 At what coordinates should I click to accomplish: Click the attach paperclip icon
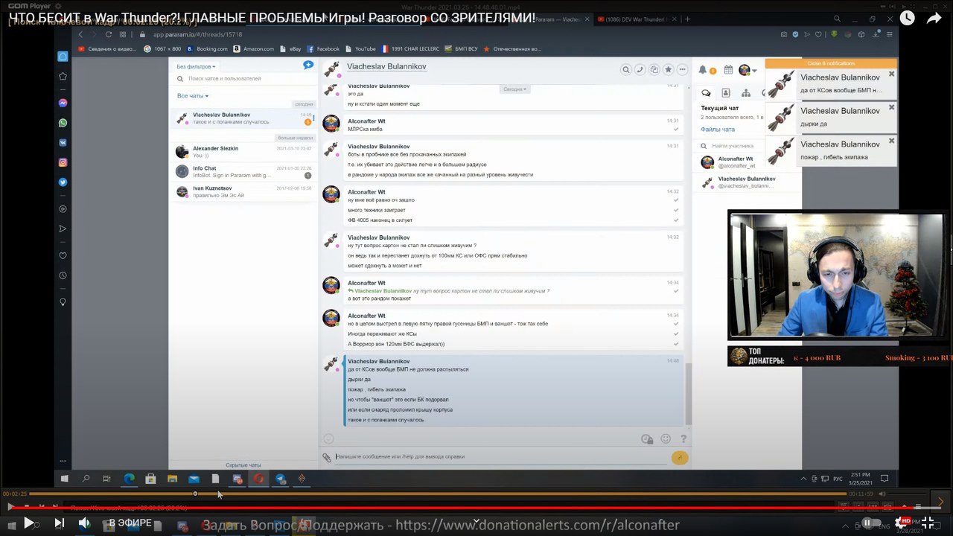click(x=326, y=457)
